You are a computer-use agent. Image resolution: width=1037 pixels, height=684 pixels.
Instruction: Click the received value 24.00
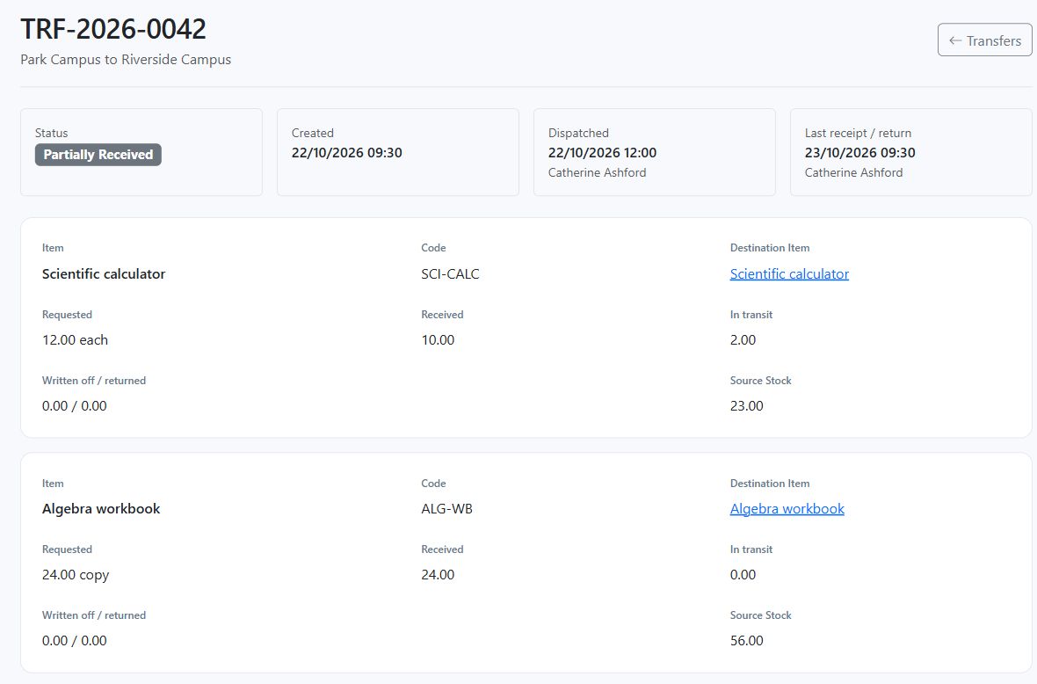[x=438, y=575]
